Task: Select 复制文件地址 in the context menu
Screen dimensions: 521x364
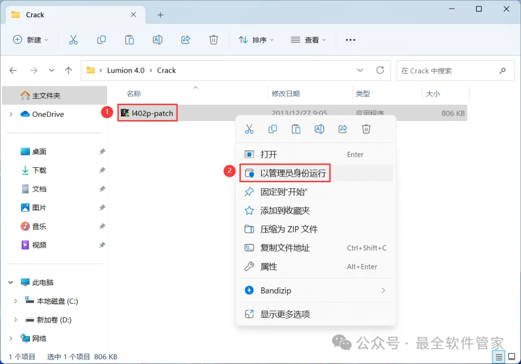Action: [x=315, y=248]
